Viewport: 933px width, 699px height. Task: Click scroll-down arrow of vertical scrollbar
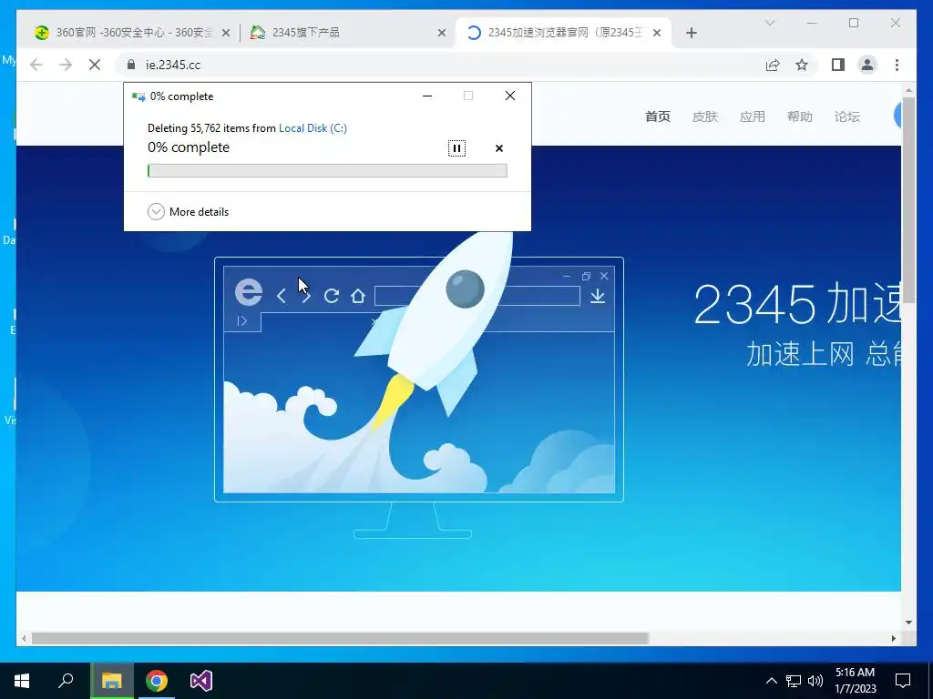[908, 623]
